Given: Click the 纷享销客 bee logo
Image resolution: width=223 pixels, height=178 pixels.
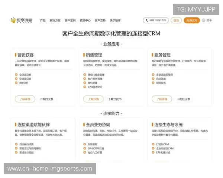Looking at the screenshot, I should 21,20.
